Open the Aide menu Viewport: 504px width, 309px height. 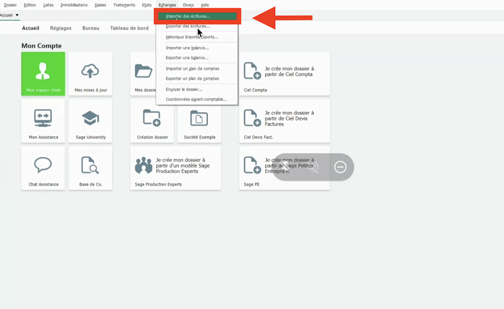click(205, 5)
